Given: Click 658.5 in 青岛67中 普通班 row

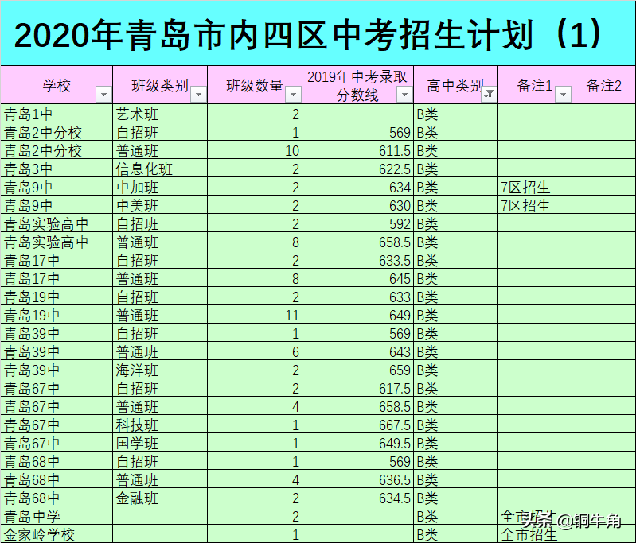Looking at the screenshot, I should pos(357,406).
